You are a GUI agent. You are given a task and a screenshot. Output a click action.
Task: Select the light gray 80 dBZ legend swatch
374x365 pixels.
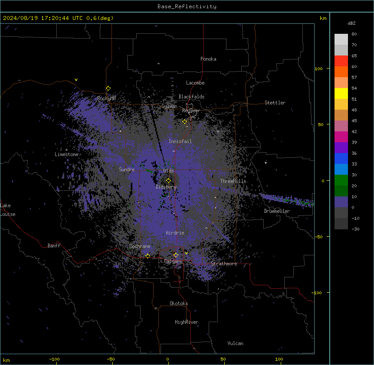click(341, 39)
